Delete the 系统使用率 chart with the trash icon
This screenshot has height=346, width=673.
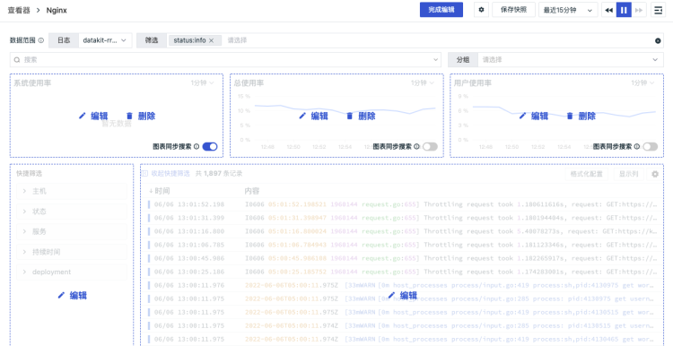pos(141,116)
